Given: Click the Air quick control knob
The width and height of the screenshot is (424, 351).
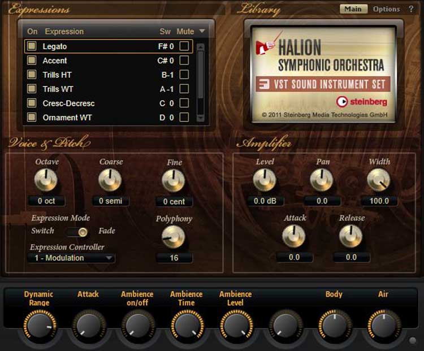Looking at the screenshot, I should pos(384,326).
